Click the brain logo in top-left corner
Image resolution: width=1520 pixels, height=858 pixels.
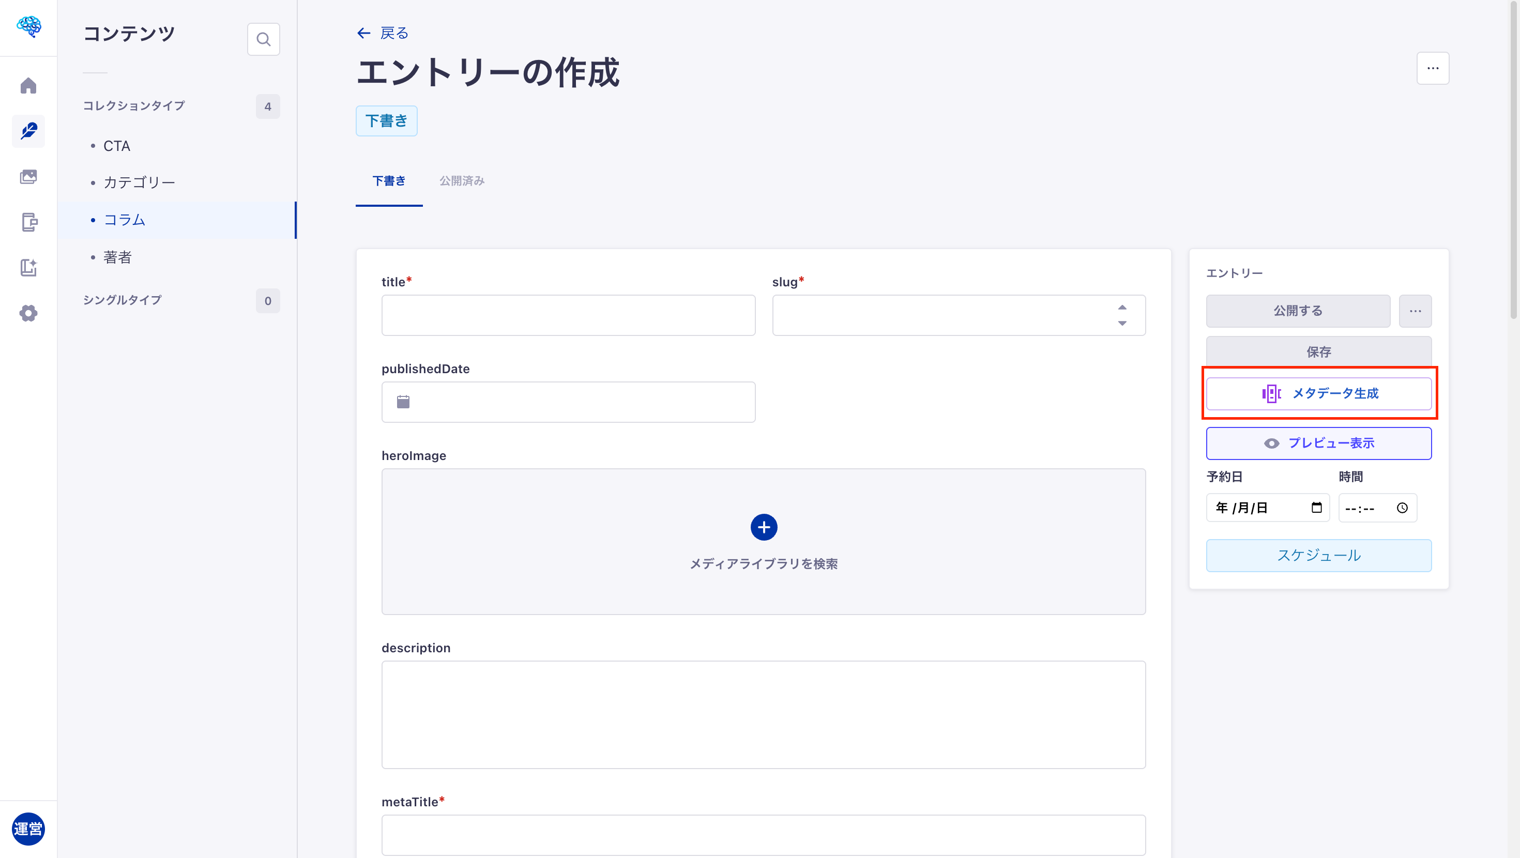pyautogui.click(x=28, y=26)
